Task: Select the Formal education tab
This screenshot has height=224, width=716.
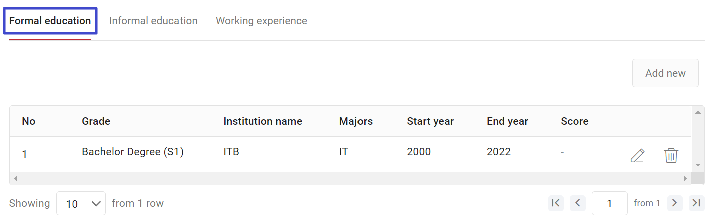Action: pos(50,21)
